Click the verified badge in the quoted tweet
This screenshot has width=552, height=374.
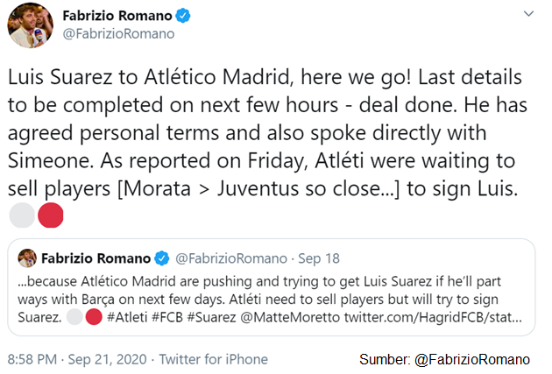(162, 258)
